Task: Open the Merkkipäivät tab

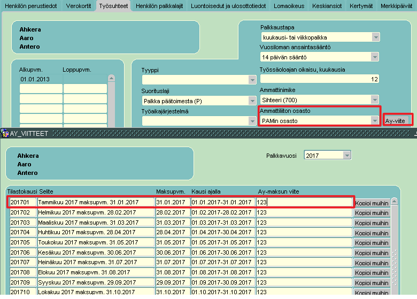Action: point(396,6)
